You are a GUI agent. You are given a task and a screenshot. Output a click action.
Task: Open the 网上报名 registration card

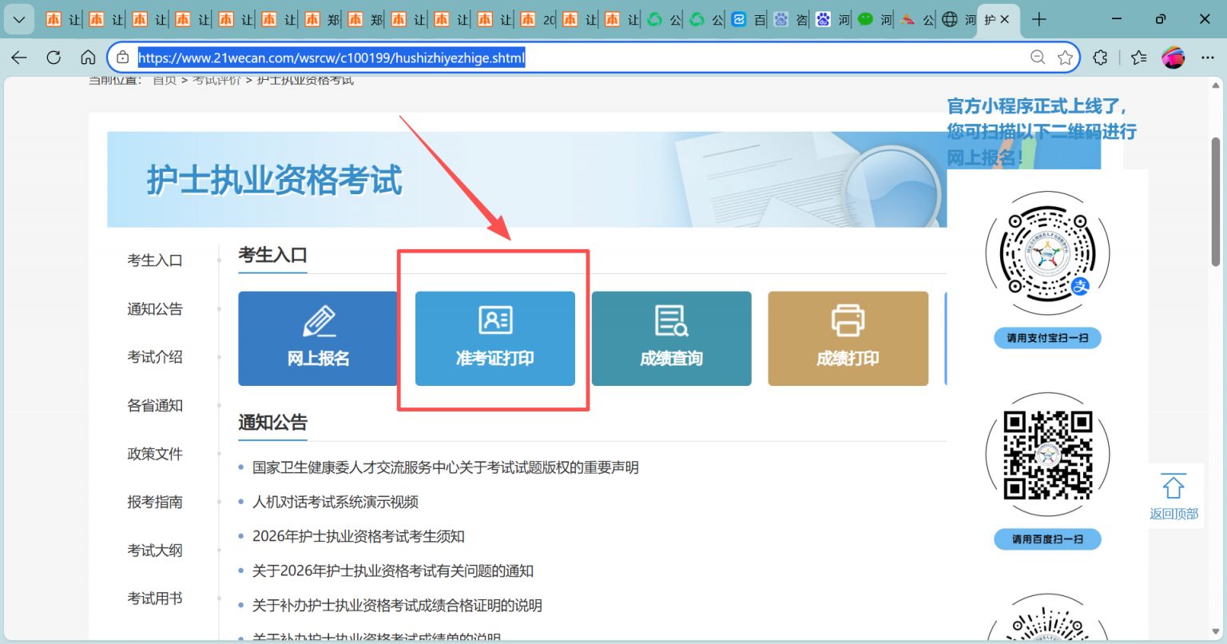pyautogui.click(x=318, y=339)
